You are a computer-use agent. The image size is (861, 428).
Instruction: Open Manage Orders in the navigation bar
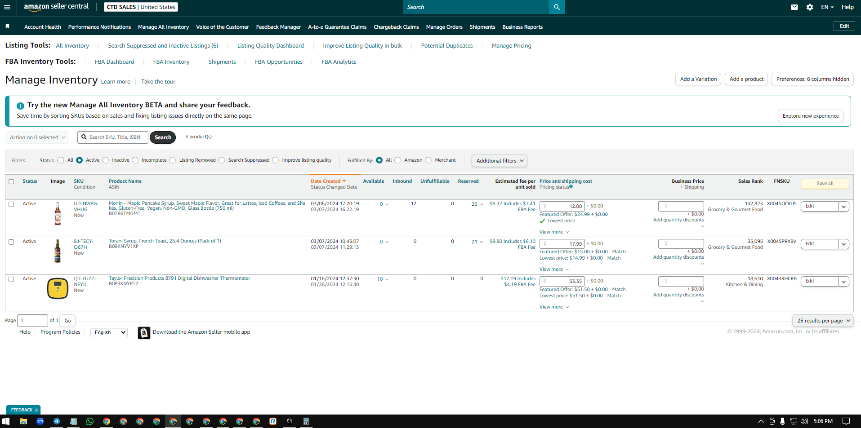coord(444,27)
